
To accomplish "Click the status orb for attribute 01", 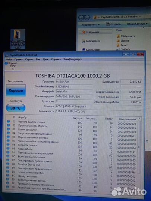I will [8, 121].
